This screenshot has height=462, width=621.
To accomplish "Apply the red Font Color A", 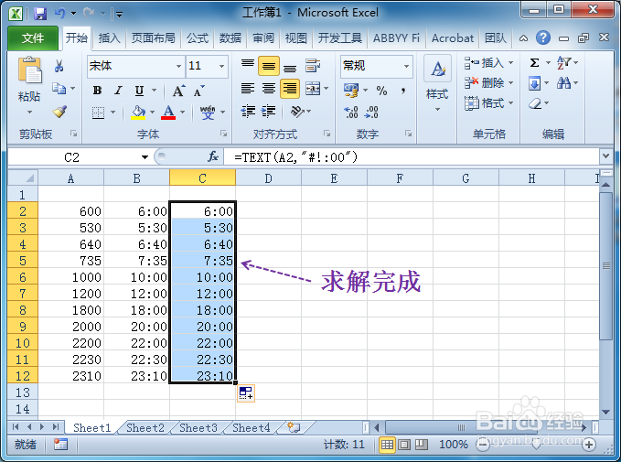I will click(168, 113).
